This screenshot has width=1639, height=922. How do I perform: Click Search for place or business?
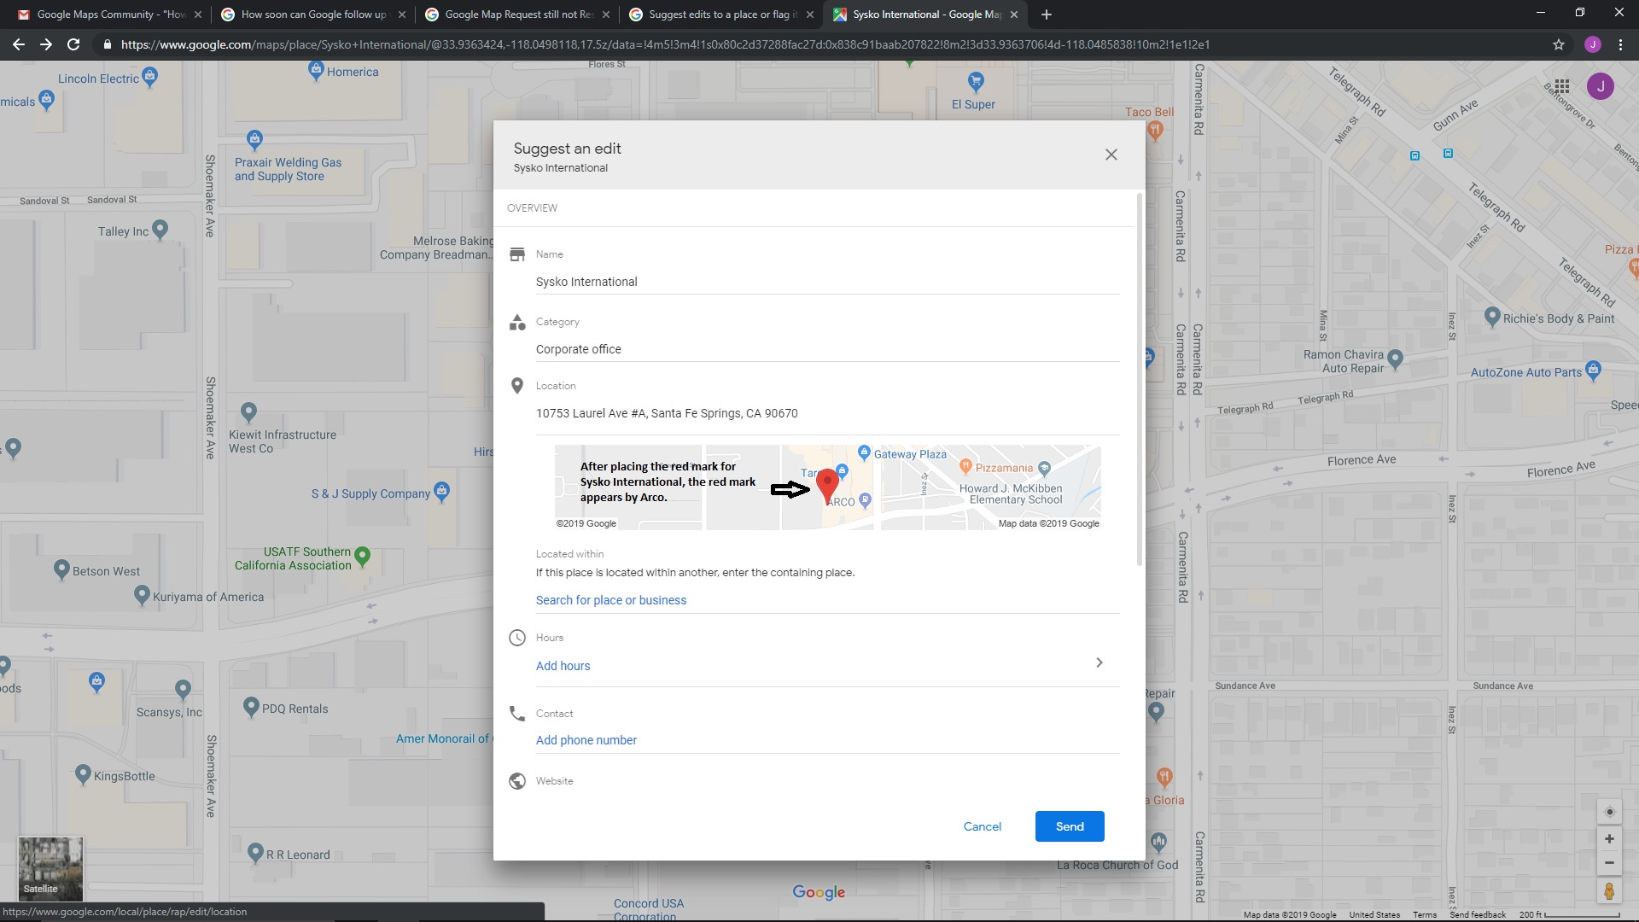pos(610,600)
